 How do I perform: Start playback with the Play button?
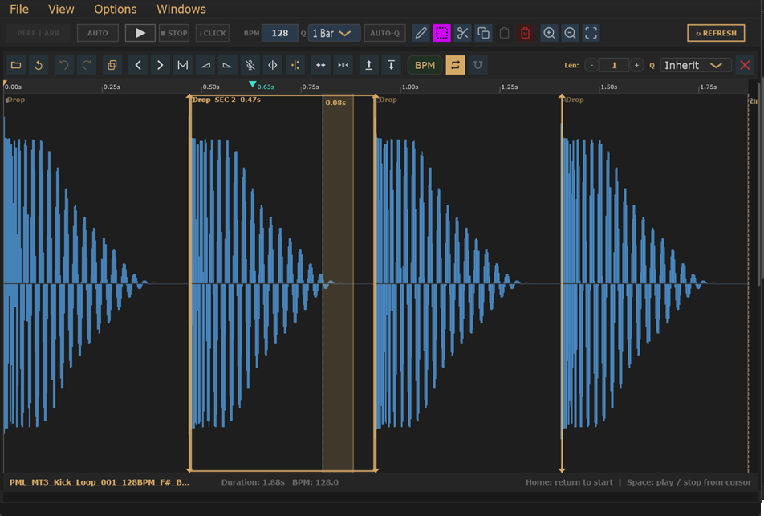(x=140, y=33)
